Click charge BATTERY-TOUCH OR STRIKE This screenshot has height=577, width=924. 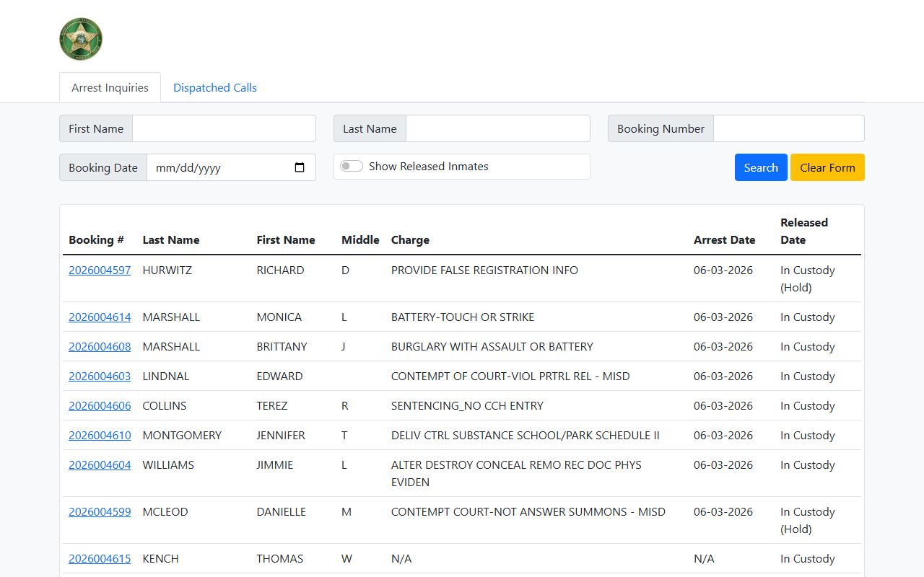[463, 317]
